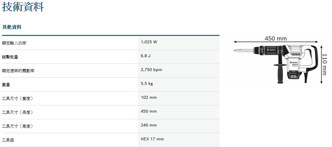The image size is (332, 147).
Task: Click the 450 mm label above the diagram
Action: [x=275, y=39]
